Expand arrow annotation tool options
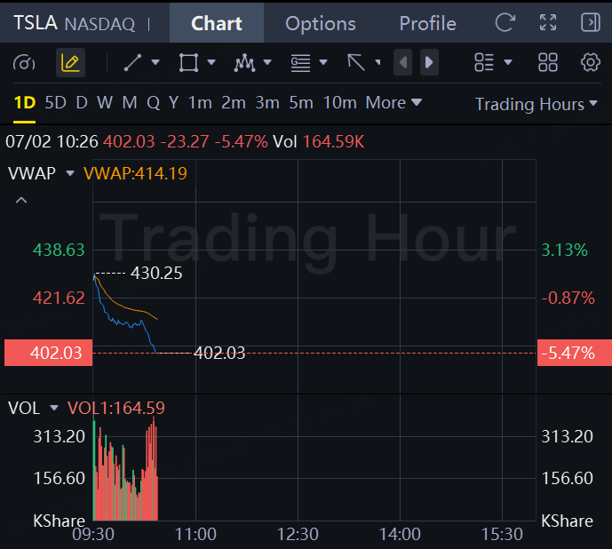The width and height of the screenshot is (612, 549). click(x=378, y=62)
